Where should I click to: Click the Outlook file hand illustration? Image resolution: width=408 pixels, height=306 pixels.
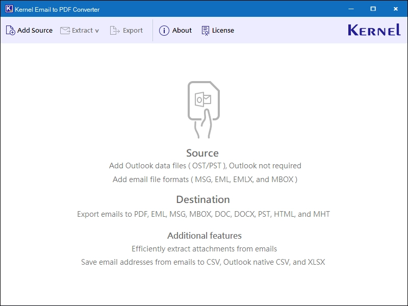[x=203, y=110]
